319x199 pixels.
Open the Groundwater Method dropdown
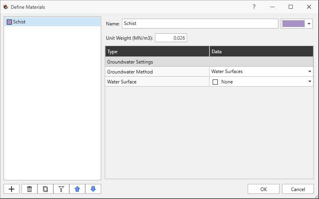tap(261, 71)
